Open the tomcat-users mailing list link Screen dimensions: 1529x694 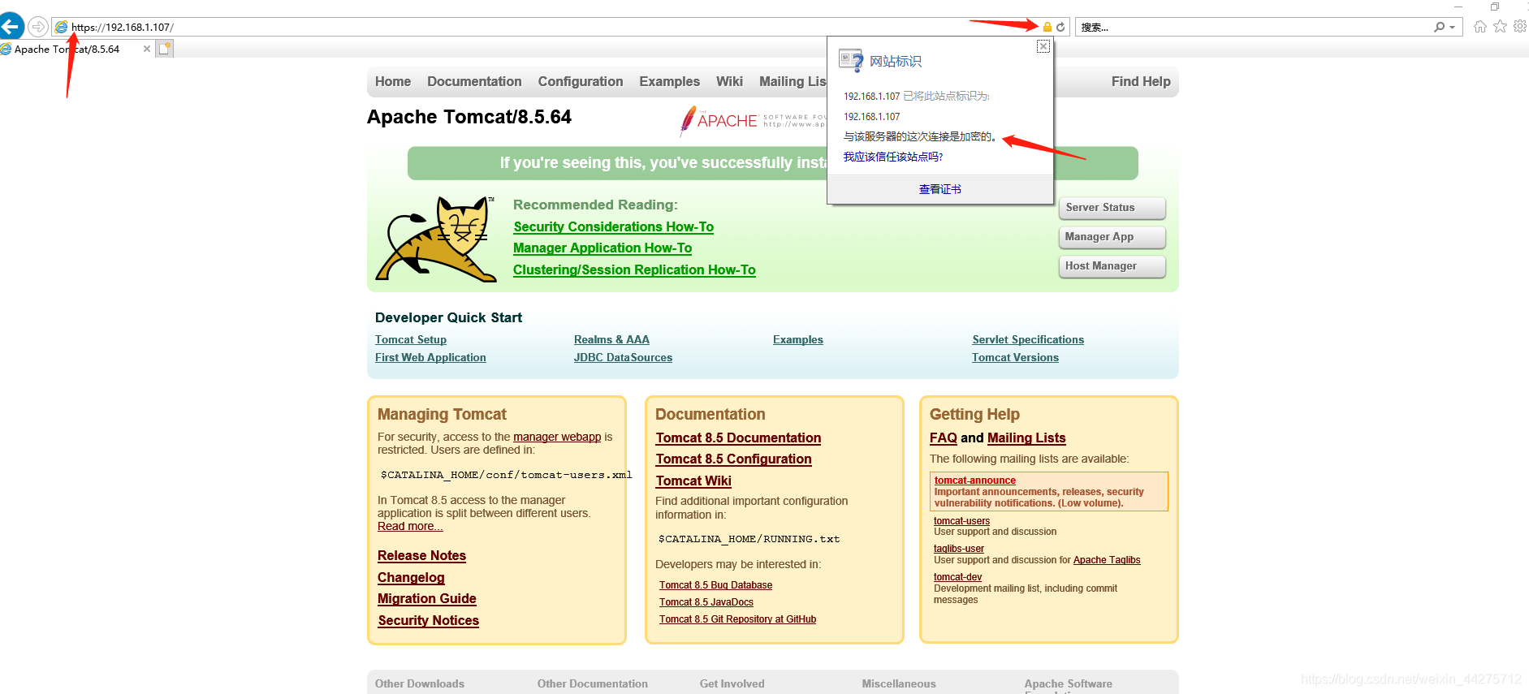[961, 521]
